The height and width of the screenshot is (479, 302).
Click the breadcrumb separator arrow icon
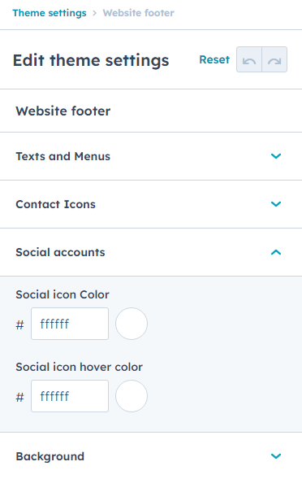coord(94,13)
